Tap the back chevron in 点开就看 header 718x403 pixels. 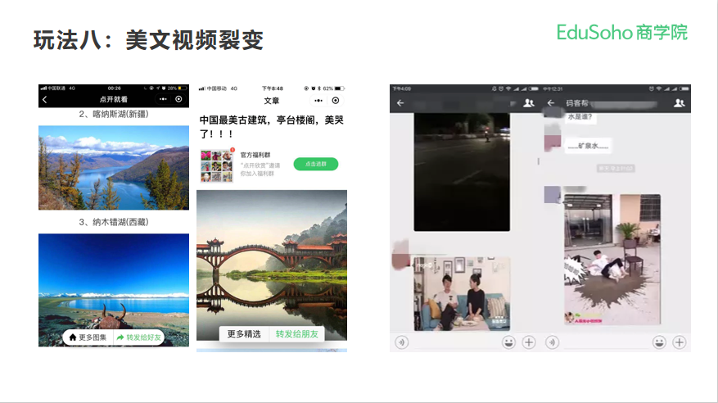coord(45,99)
